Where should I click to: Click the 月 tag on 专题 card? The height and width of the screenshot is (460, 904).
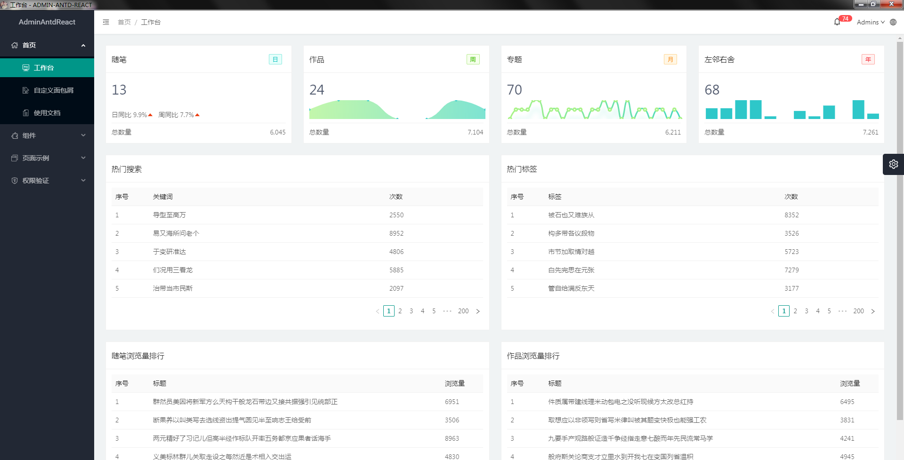pos(670,59)
